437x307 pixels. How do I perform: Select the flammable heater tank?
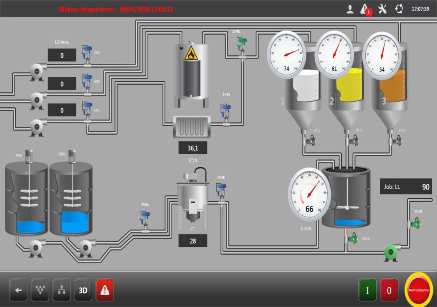pyautogui.click(x=190, y=75)
